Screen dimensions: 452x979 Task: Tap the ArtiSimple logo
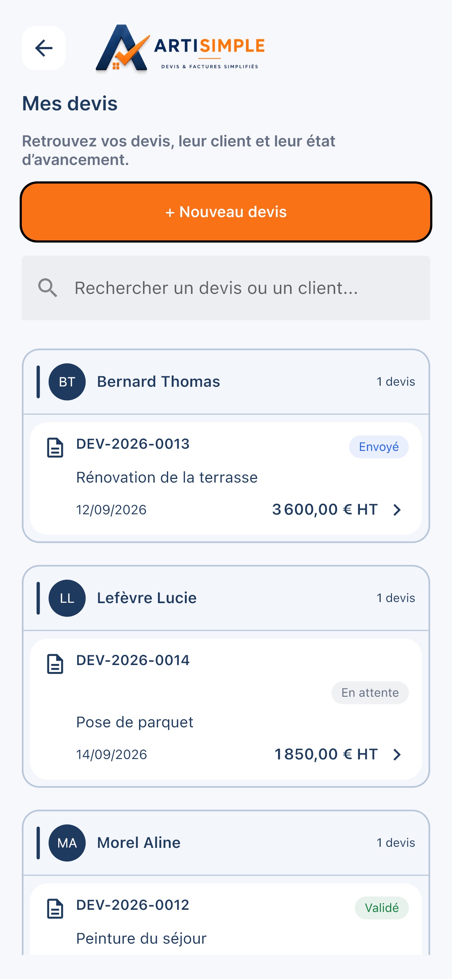(x=180, y=49)
